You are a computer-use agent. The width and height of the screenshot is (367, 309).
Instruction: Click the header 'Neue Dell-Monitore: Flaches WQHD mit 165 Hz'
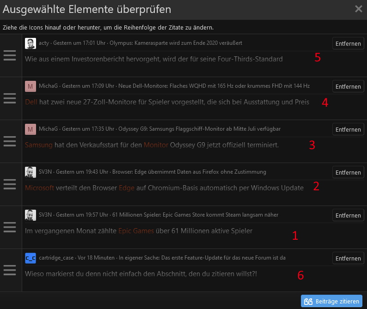click(176, 86)
